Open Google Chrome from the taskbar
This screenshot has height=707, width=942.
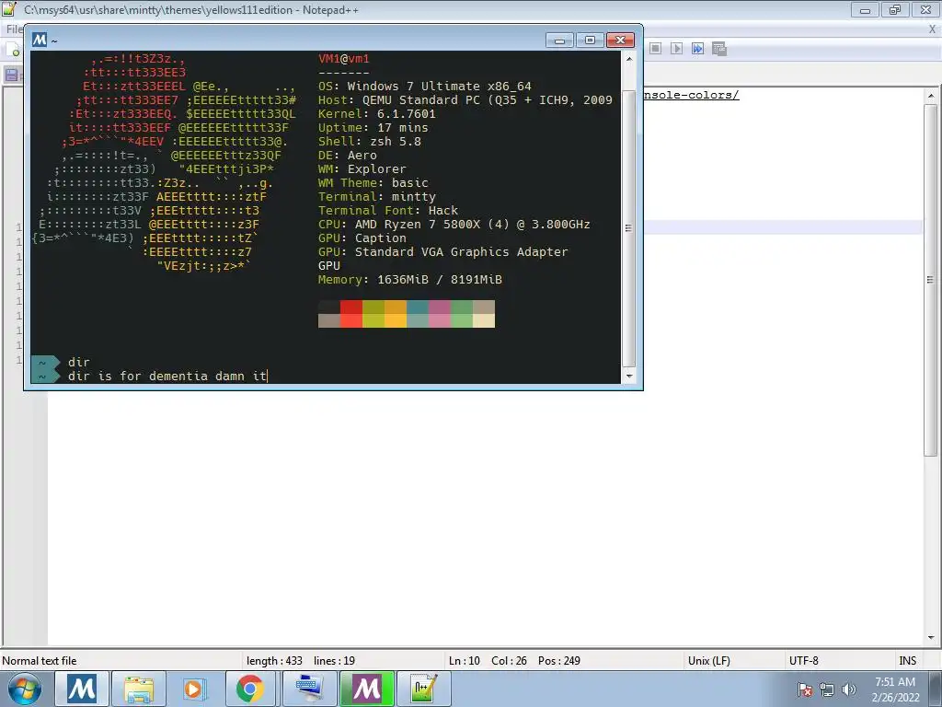(250, 689)
